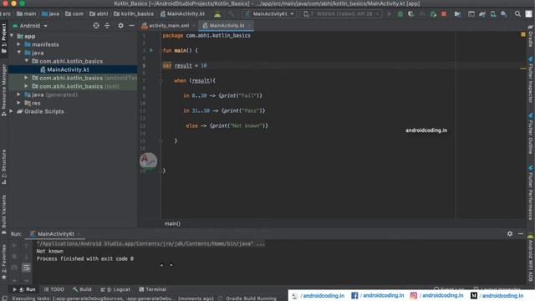
Task: Click the green Android make-project icon in toolbar
Action: click(217, 14)
